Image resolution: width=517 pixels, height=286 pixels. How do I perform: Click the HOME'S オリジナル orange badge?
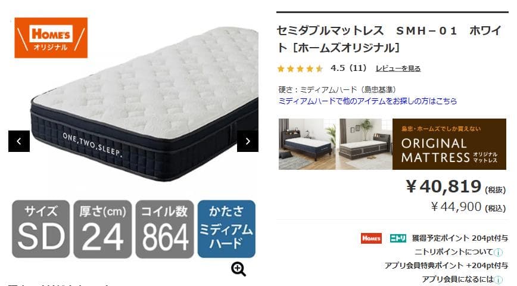pyautogui.click(x=51, y=38)
